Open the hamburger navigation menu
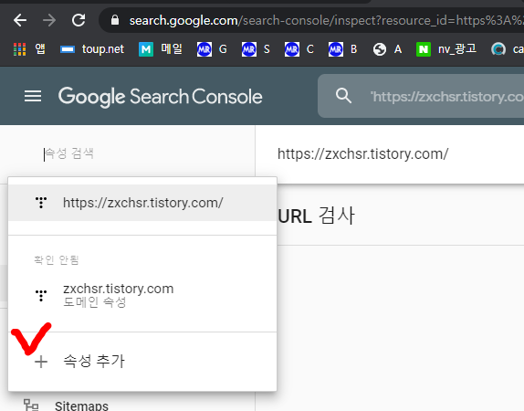Image resolution: width=524 pixels, height=411 pixels. [33, 96]
